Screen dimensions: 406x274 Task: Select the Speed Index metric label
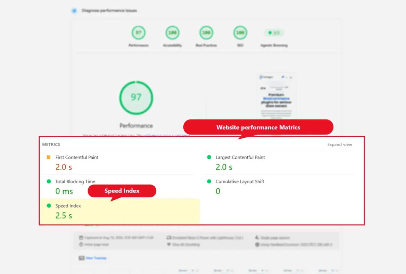pyautogui.click(x=68, y=206)
